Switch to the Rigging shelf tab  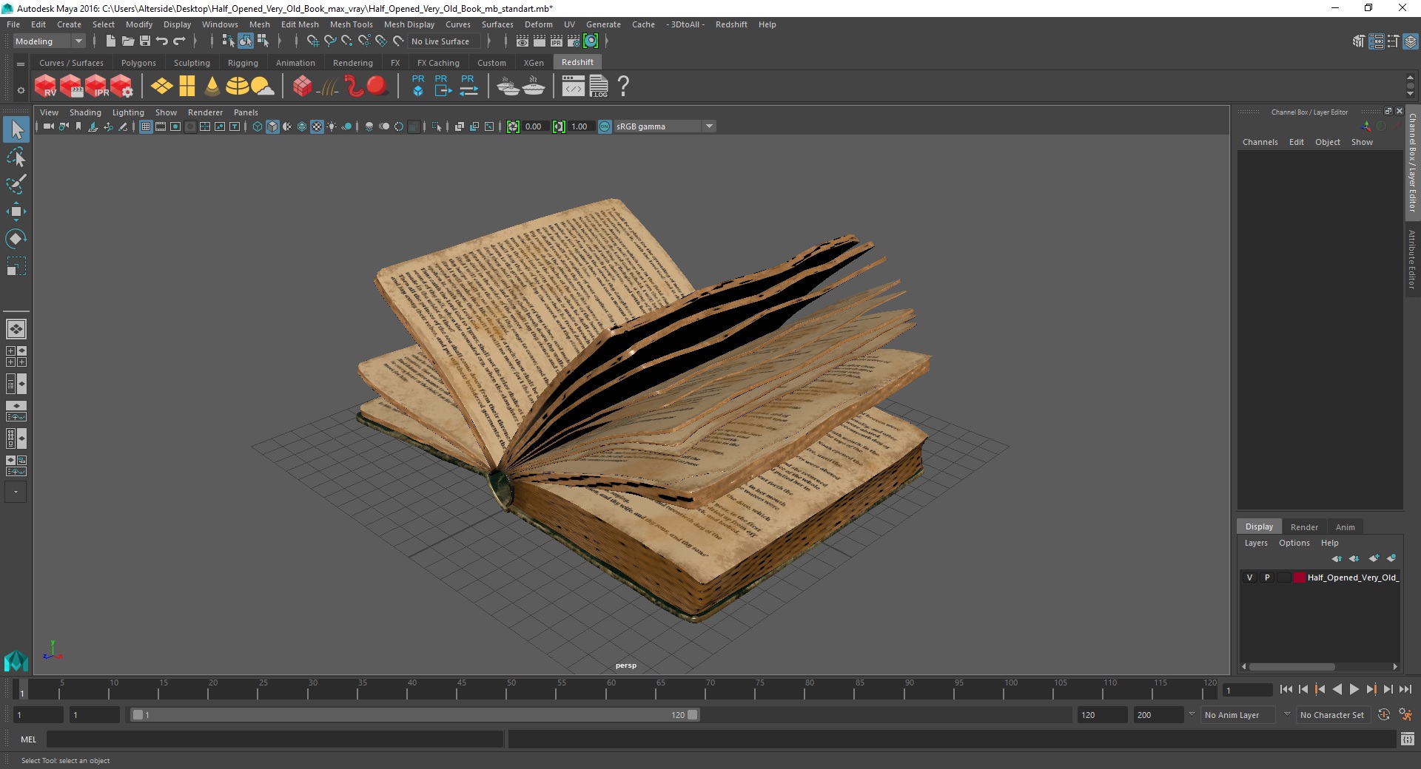(x=243, y=63)
